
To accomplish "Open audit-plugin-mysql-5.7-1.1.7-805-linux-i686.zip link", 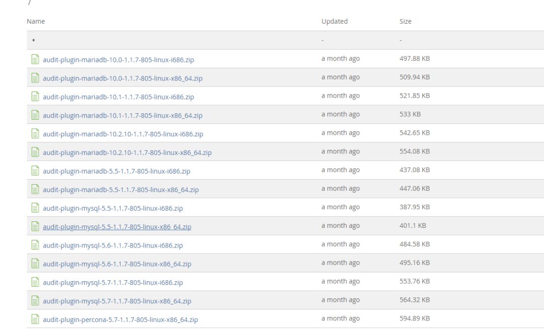I will [113, 283].
